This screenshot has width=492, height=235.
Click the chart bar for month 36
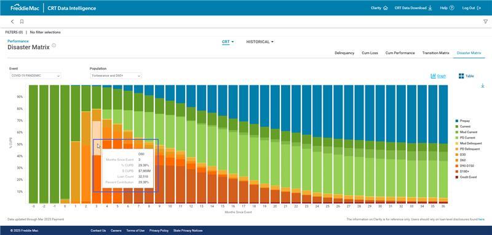pos(443,144)
